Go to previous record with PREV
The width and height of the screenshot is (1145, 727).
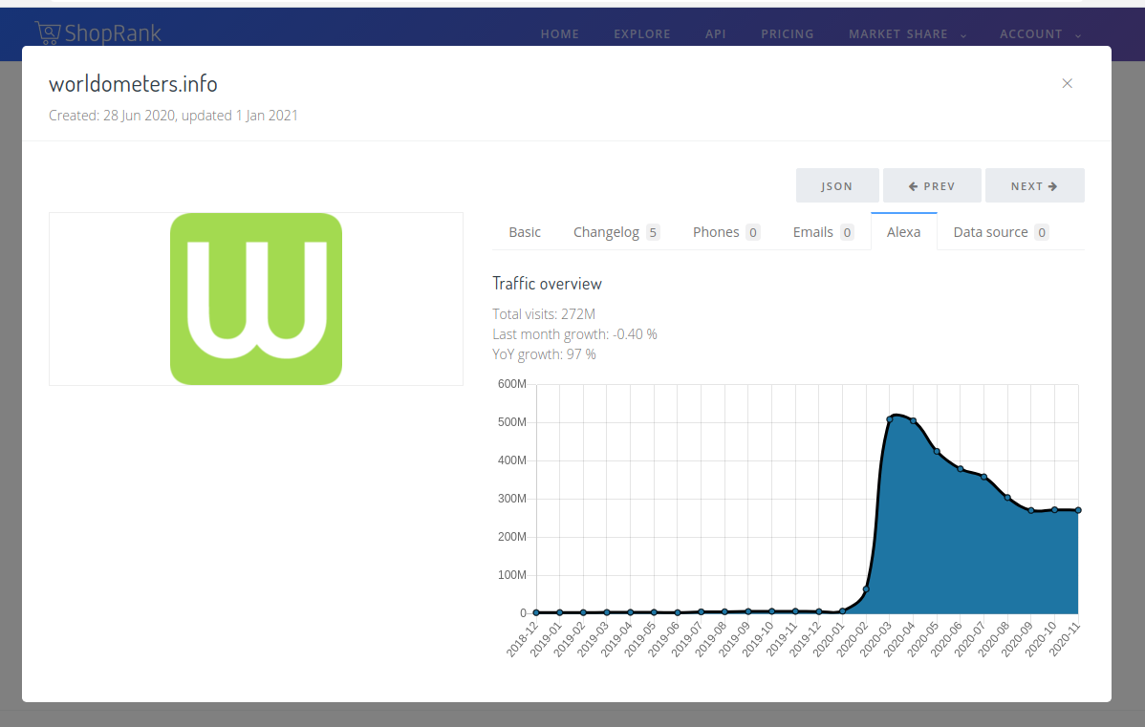pos(932,186)
